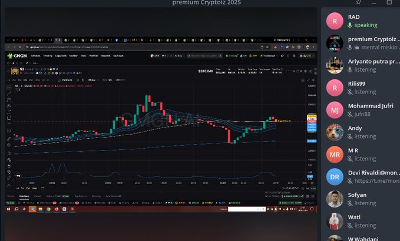Switch to the Positions tab below chart
400x241 pixels.
point(24,196)
